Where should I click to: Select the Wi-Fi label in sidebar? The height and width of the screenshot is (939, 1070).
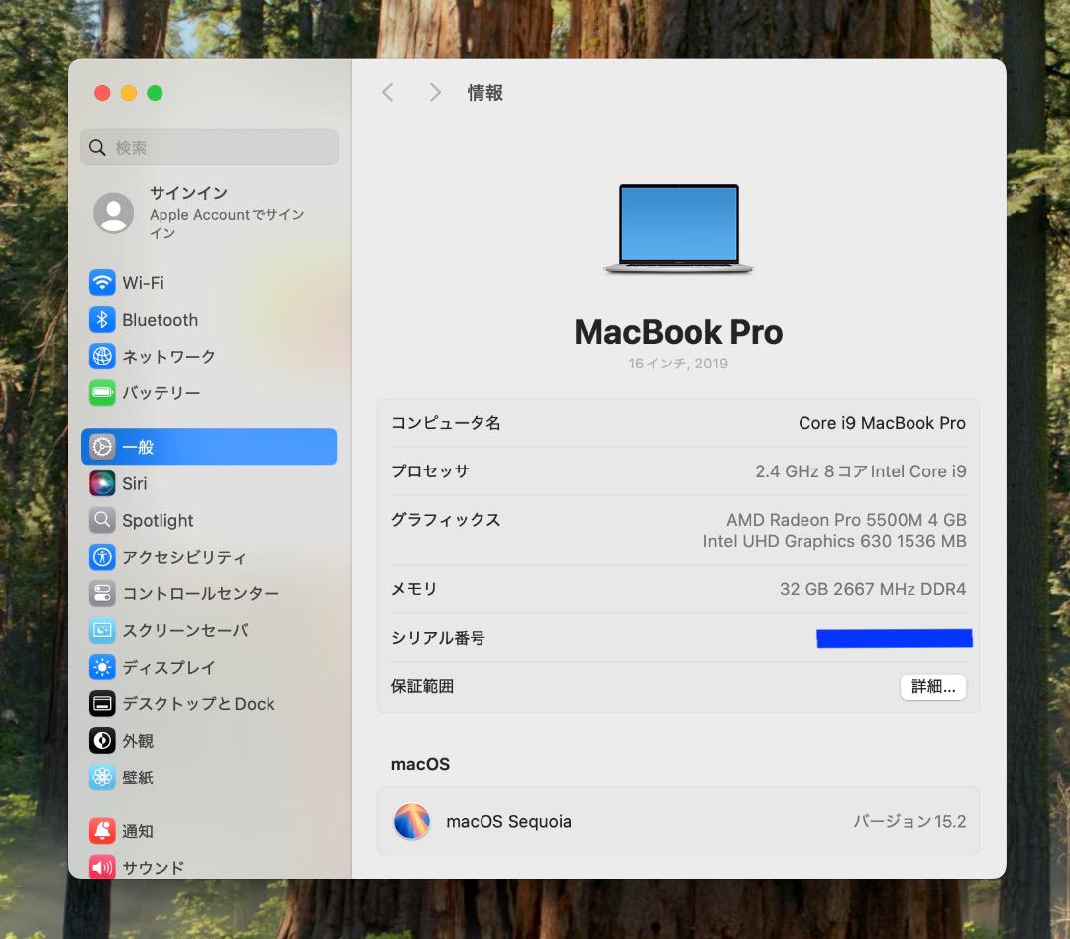point(144,282)
